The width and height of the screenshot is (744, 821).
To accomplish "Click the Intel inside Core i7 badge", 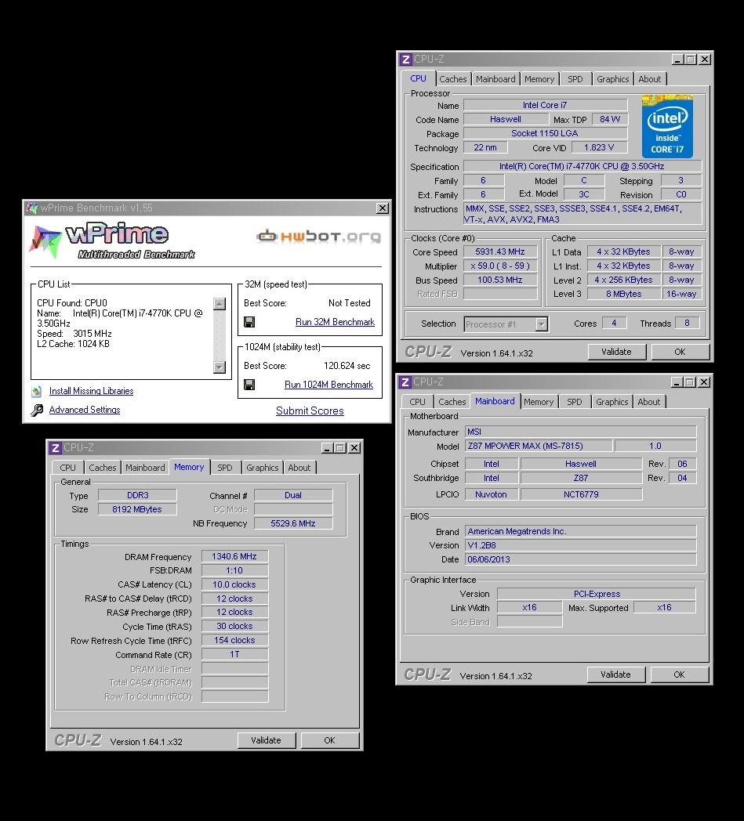I will point(667,127).
